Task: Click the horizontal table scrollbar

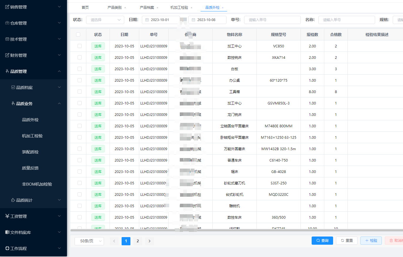Action: (237, 230)
